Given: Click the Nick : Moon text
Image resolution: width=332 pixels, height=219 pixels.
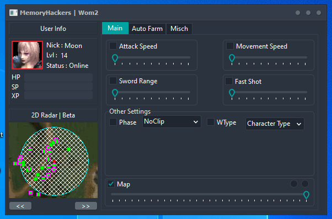Looking at the screenshot, I should (64, 46).
